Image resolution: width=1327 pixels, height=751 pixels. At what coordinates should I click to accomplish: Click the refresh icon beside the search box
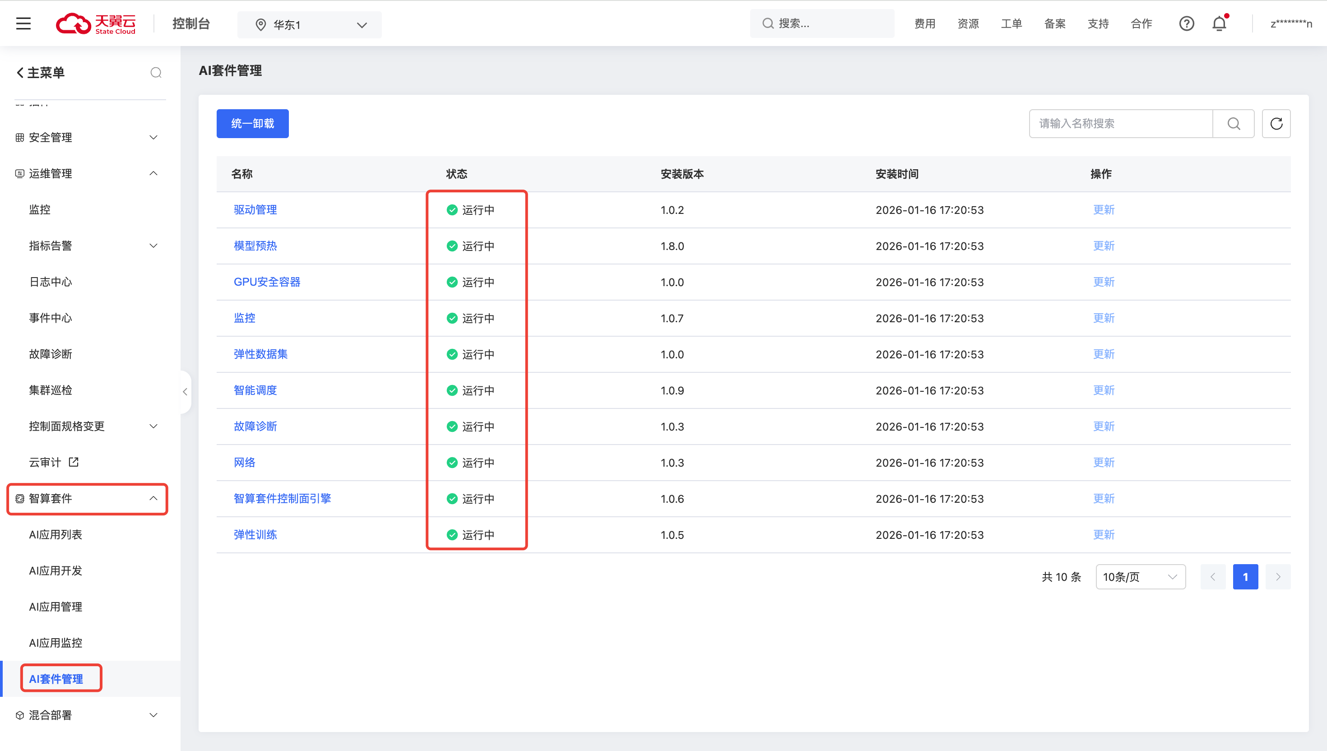tap(1276, 124)
